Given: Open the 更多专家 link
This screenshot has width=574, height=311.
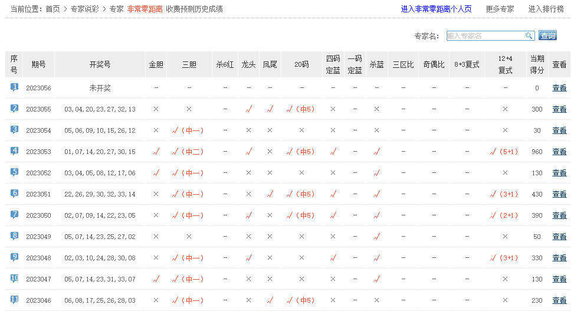Looking at the screenshot, I should click(x=500, y=9).
